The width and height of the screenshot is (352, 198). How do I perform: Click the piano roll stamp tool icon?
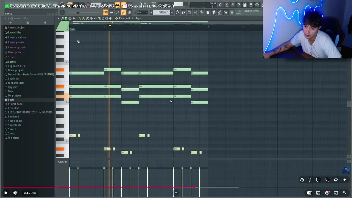click(x=70, y=18)
